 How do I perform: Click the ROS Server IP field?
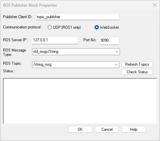(x=55, y=40)
